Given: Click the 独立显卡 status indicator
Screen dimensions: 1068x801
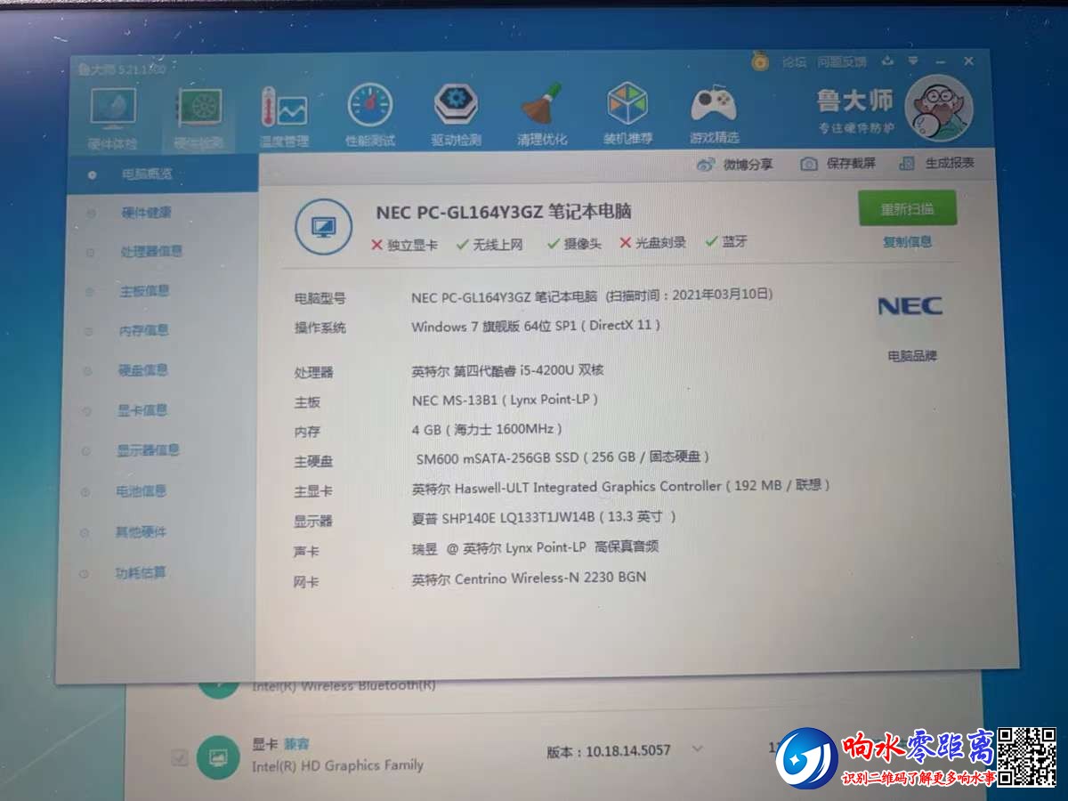Looking at the screenshot, I should click(404, 245).
